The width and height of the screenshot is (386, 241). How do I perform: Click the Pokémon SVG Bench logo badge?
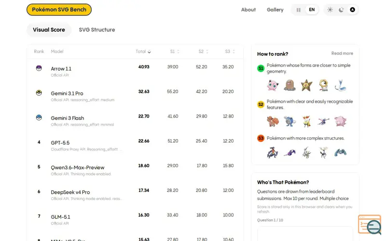pos(59,10)
